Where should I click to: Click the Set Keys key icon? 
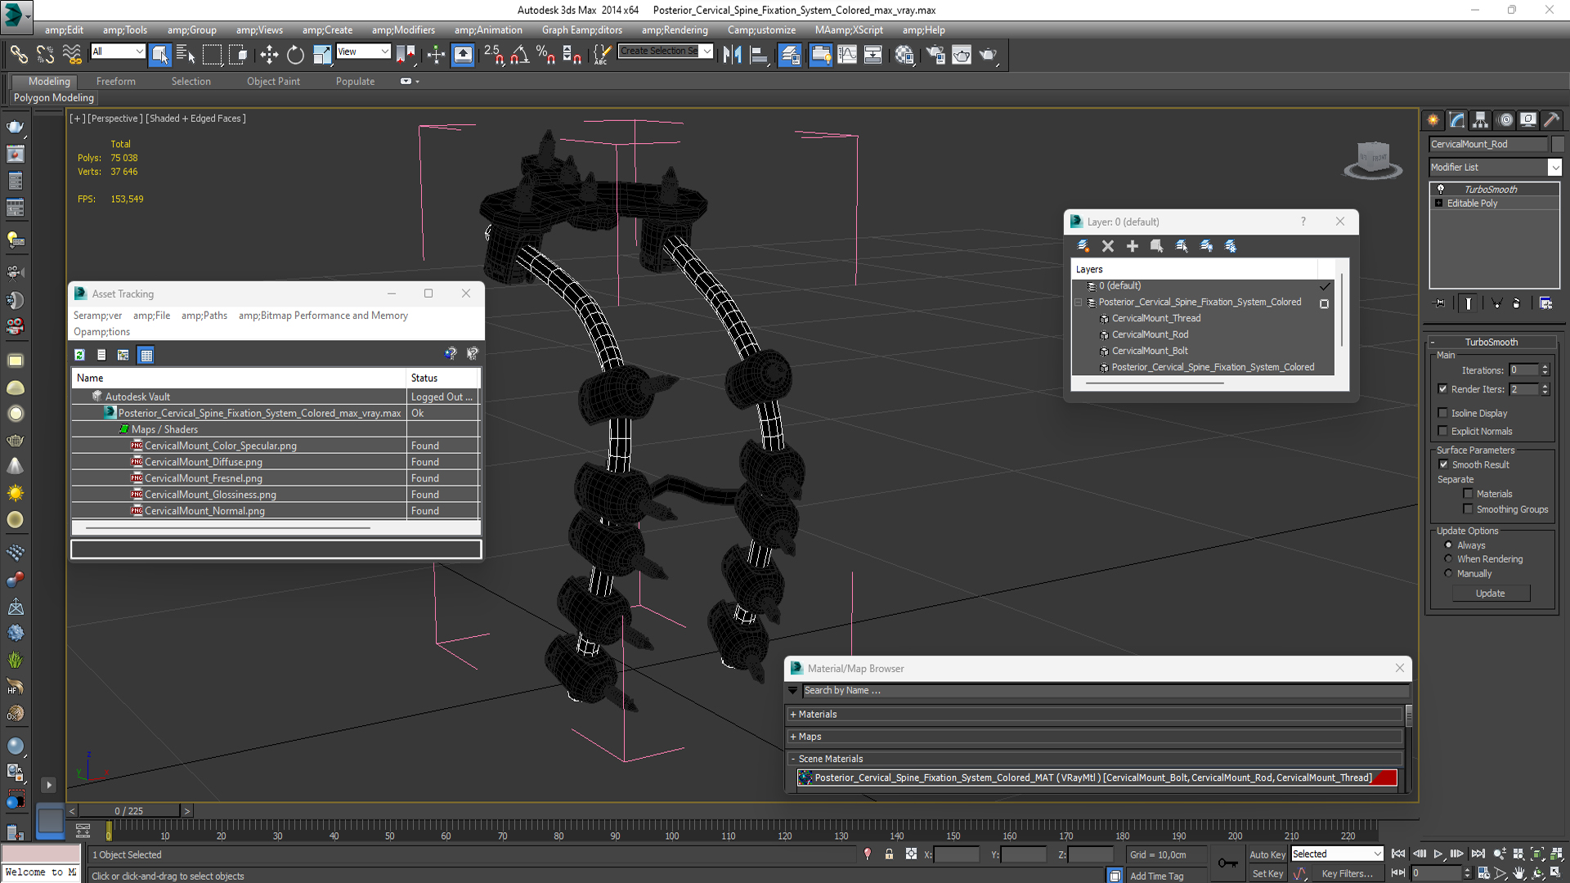click(1227, 863)
